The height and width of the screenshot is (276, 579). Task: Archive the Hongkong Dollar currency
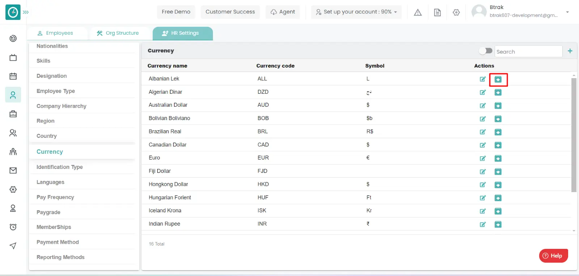tap(498, 185)
